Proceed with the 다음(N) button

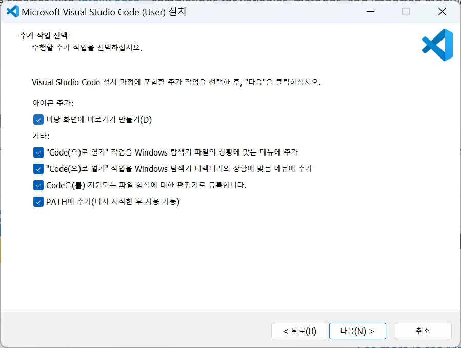357,331
